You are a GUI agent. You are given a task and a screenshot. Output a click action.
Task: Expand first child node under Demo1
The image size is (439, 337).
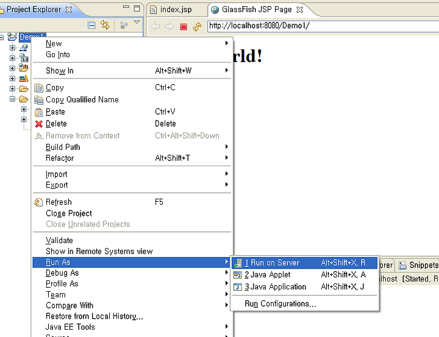(x=12, y=48)
